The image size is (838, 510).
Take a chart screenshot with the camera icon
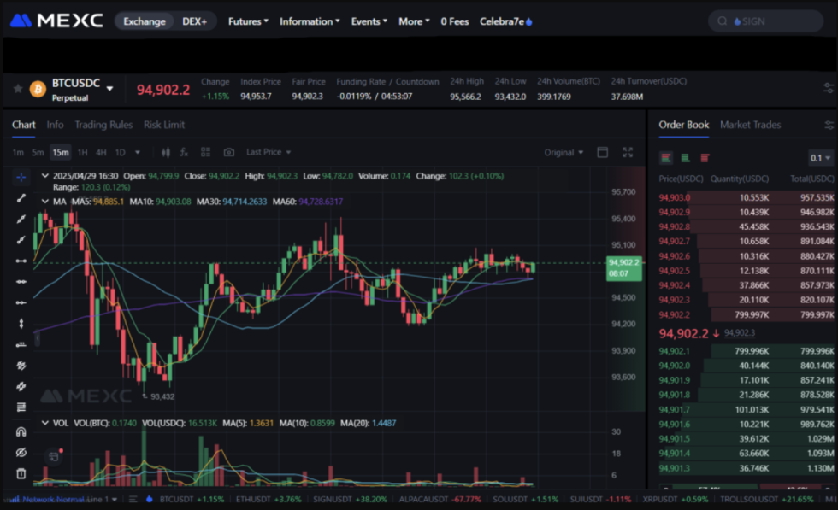(x=230, y=152)
